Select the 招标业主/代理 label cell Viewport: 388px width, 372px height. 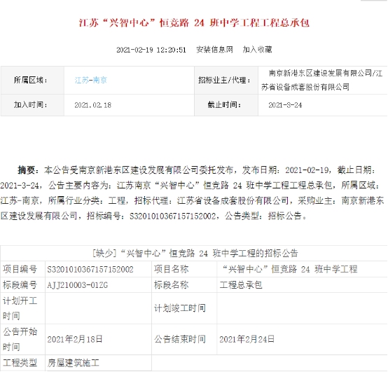point(226,80)
